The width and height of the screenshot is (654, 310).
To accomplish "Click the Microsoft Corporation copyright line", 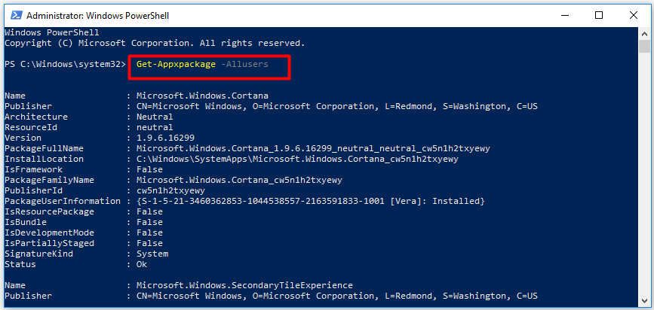I will point(155,43).
